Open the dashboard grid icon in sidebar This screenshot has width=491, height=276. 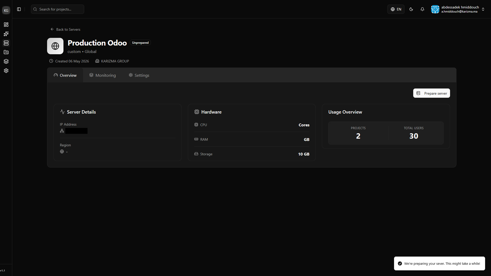[6, 25]
